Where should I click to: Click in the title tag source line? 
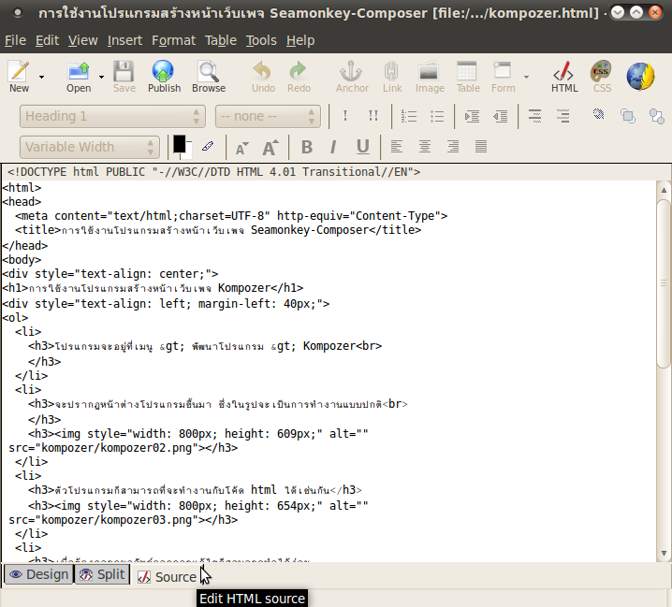218,230
